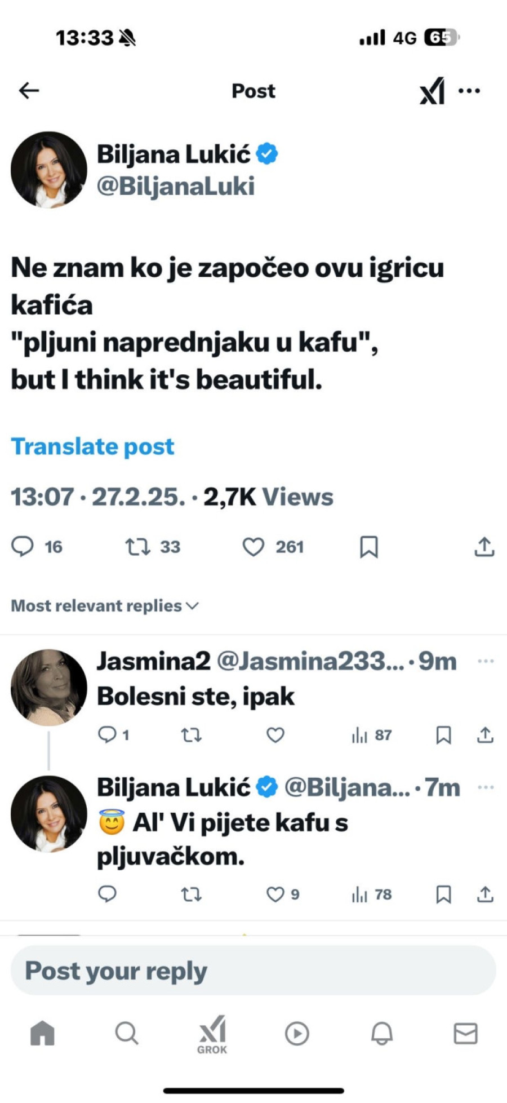Image resolution: width=507 pixels, height=1103 pixels.
Task: Open Notifications via the bell icon
Action: click(382, 1034)
